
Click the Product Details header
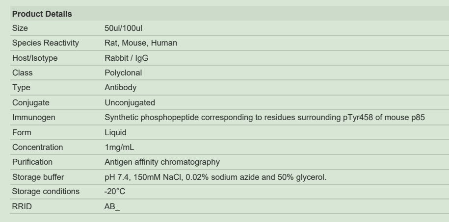pyautogui.click(x=42, y=14)
